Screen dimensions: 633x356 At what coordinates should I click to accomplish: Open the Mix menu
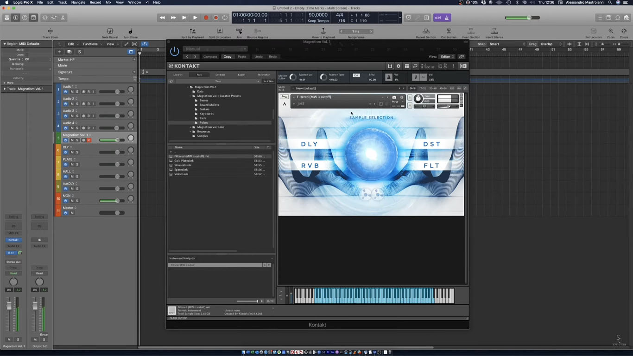[108, 2]
